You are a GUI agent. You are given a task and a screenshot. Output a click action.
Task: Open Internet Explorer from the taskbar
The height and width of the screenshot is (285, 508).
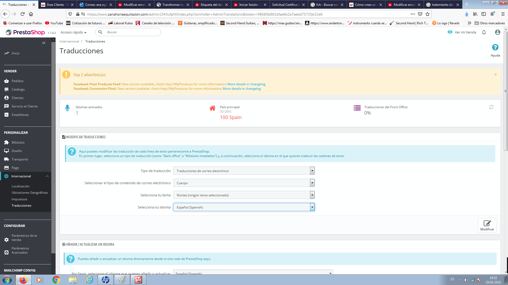(x=89, y=280)
